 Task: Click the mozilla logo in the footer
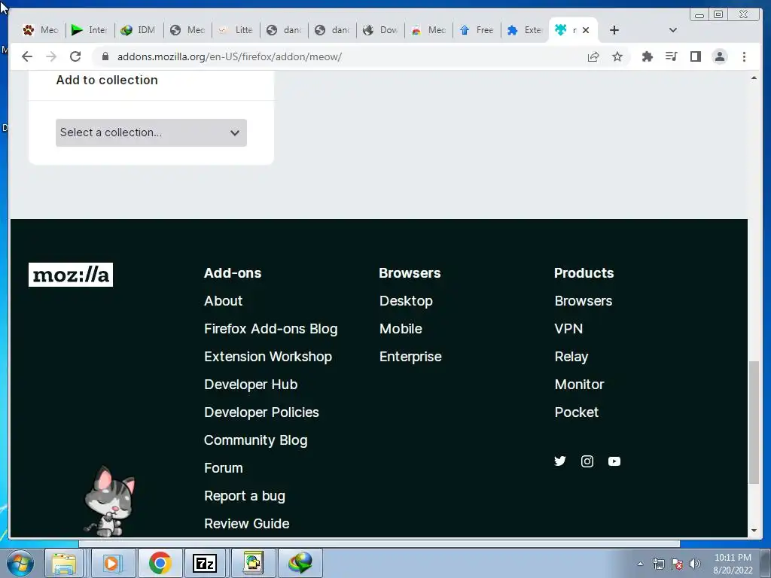[71, 275]
